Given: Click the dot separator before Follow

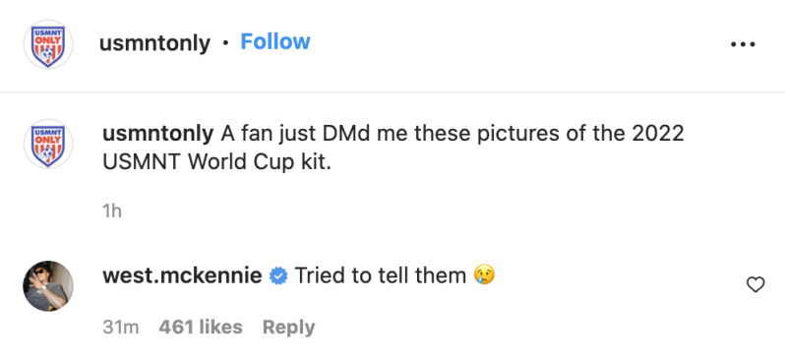Looking at the screenshot, I should [x=225, y=43].
